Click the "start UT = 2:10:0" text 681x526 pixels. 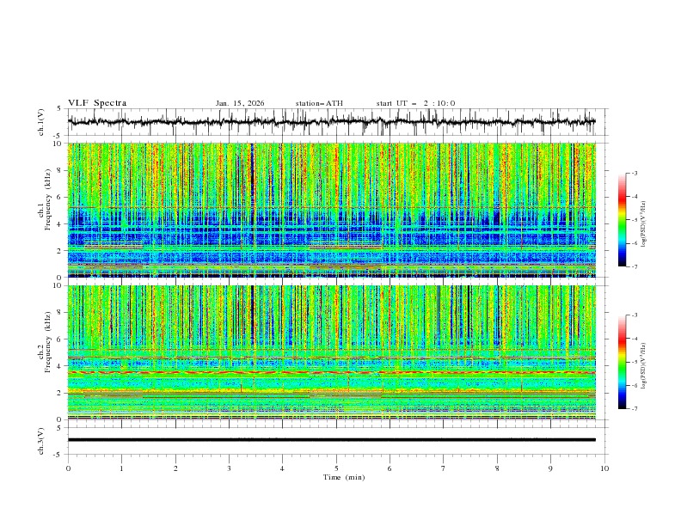[415, 103]
